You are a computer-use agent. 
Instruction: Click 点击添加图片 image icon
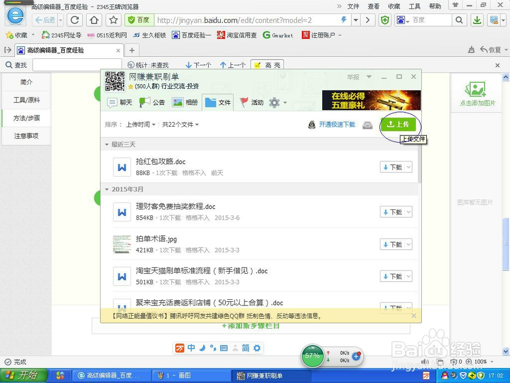click(475, 89)
